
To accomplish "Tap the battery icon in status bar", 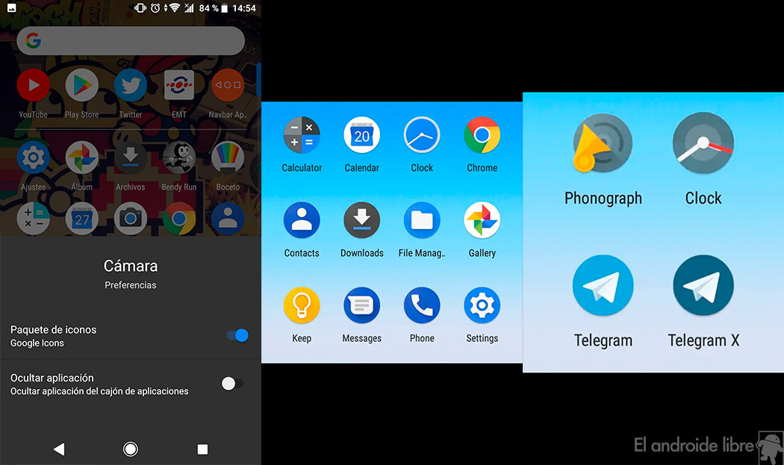I will coord(225,8).
